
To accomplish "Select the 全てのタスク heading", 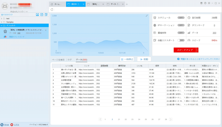I will click(7, 15).
